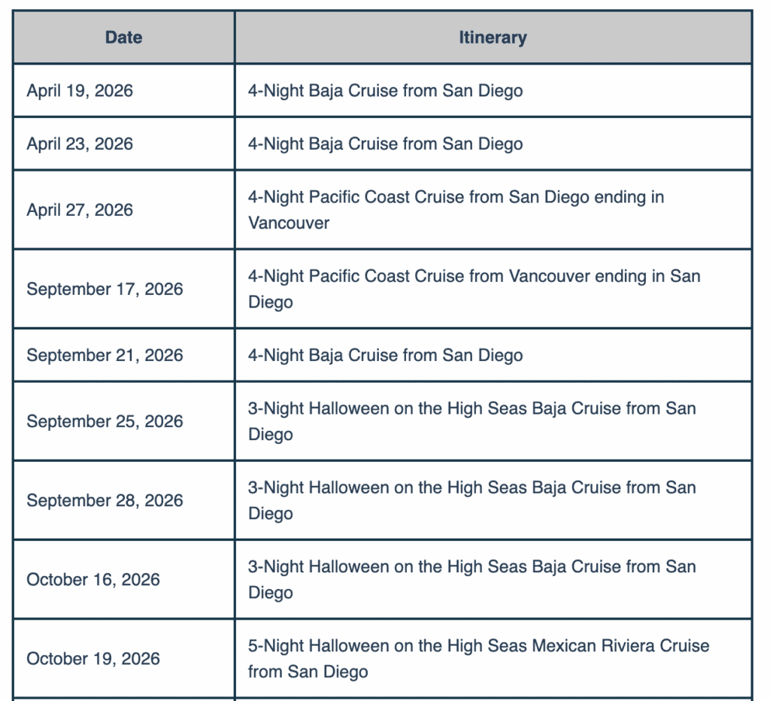
Task: Select the April 27, 2026 date cell
Action: [80, 210]
